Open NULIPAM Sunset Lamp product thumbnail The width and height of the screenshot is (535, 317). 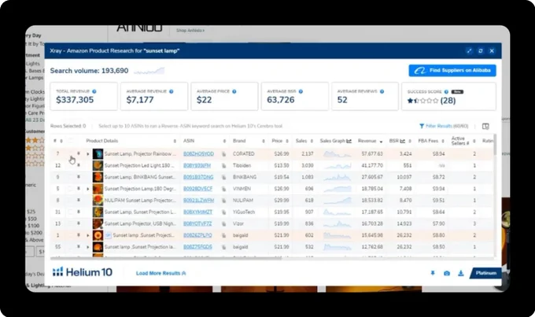click(98, 201)
